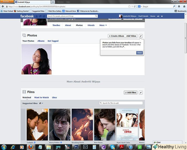
Task: Click the Search for films to add field
Action: coord(121,103)
